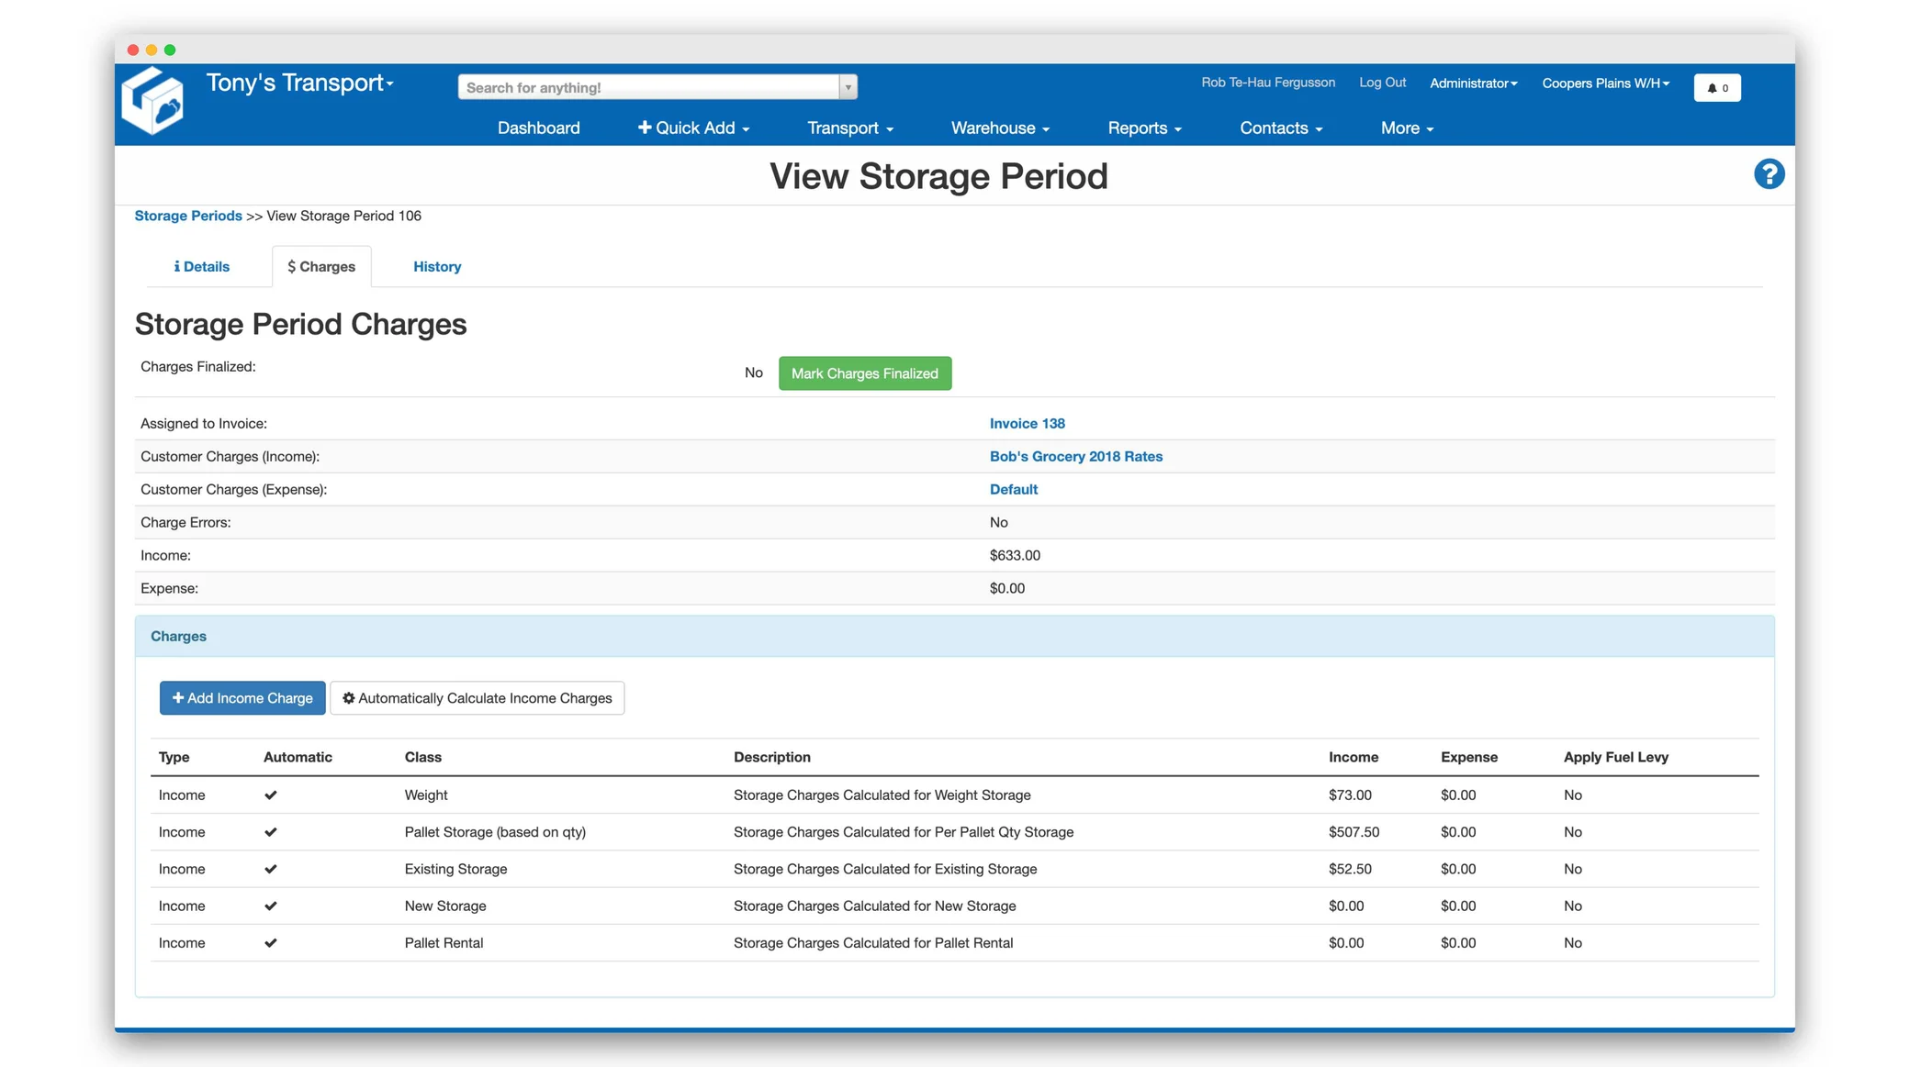
Task: Open the Reports menu
Action: [1144, 128]
